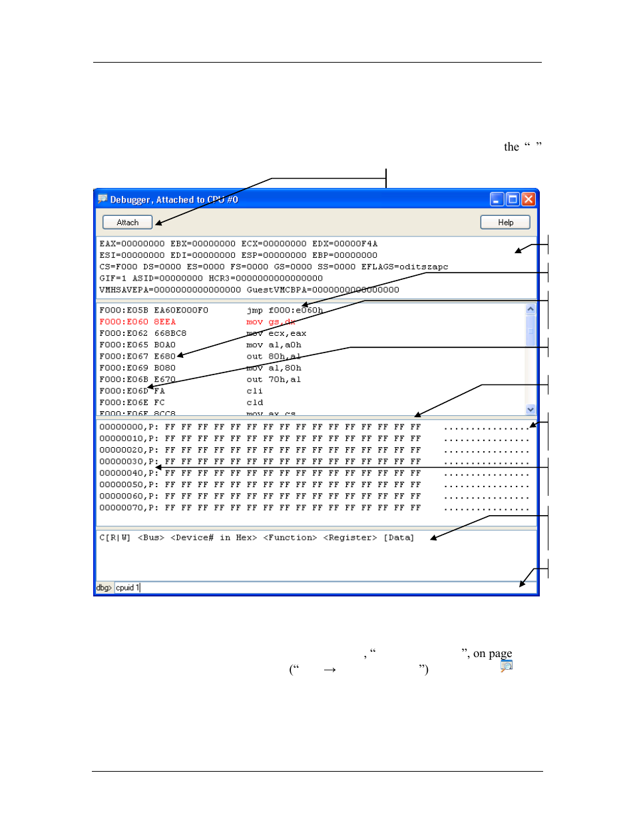Click the GIF=1 register entry
635x823 pixels.
point(113,279)
